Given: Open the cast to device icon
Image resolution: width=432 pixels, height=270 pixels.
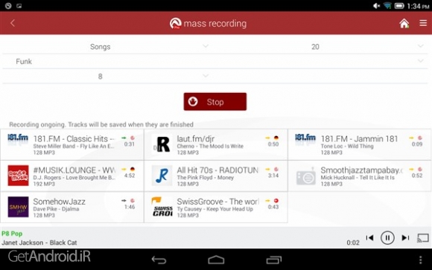Looking at the screenshot, I should [x=423, y=238].
